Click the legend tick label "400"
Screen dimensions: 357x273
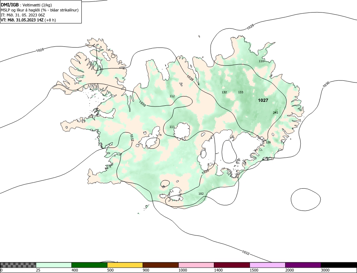(75, 270)
